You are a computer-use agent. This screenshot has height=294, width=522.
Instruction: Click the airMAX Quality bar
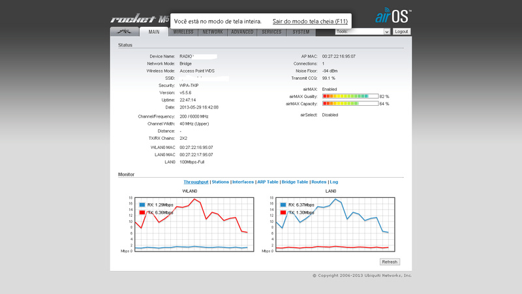350,96
